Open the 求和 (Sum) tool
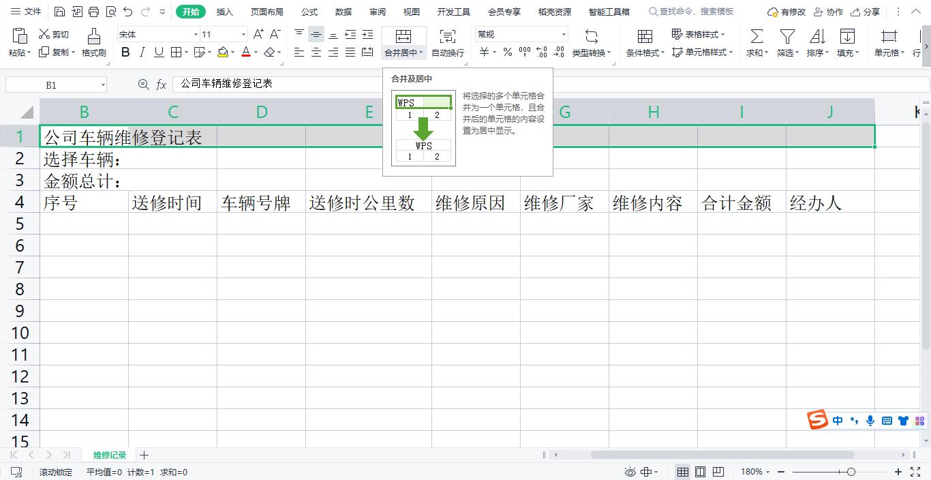The width and height of the screenshot is (931, 480). (755, 42)
